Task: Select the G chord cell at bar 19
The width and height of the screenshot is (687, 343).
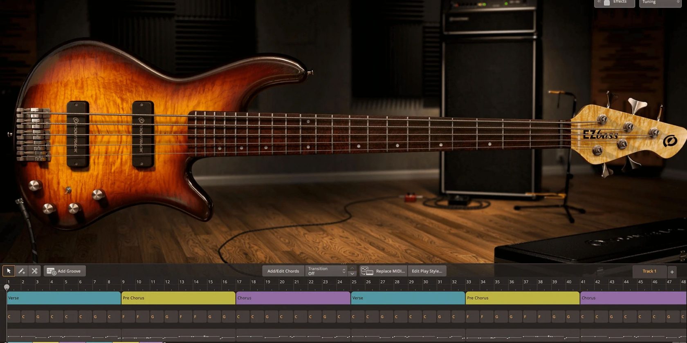Action: 272,316
